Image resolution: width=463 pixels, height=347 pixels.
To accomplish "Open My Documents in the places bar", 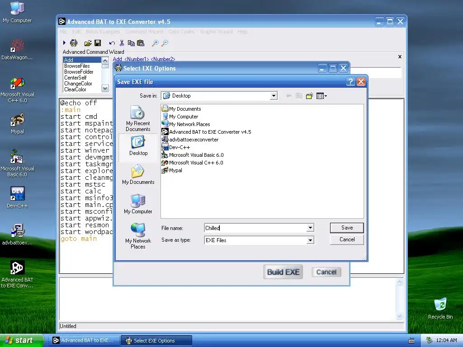I will [x=138, y=175].
